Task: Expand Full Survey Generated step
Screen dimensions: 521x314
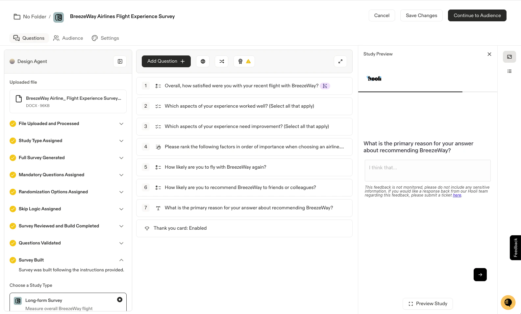Action: (121, 158)
